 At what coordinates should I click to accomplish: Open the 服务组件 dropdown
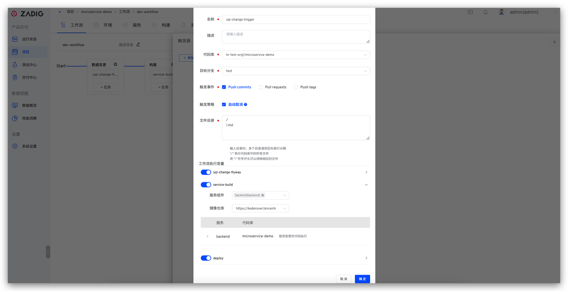tap(260, 195)
